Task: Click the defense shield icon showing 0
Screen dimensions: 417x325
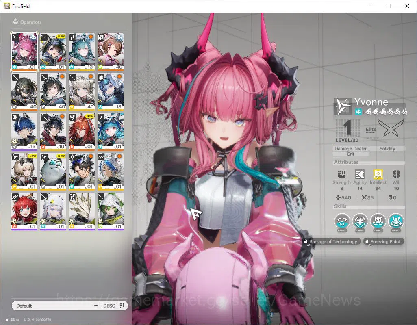Action: point(390,197)
